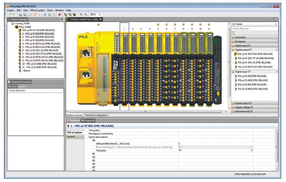Pick PSS u2 ES 8DID in palette
Viewport: 286px width, 182px height.
click(253, 89)
